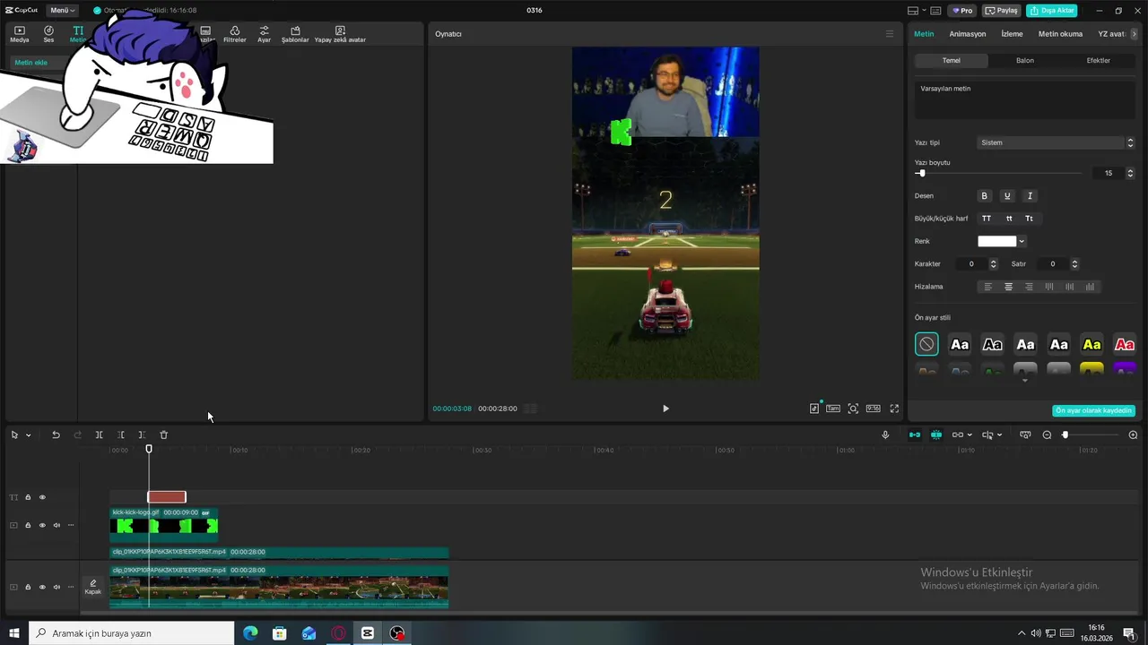The width and height of the screenshot is (1148, 645).
Task: Click the undo arrow in timeline toolbar
Action: [56, 434]
